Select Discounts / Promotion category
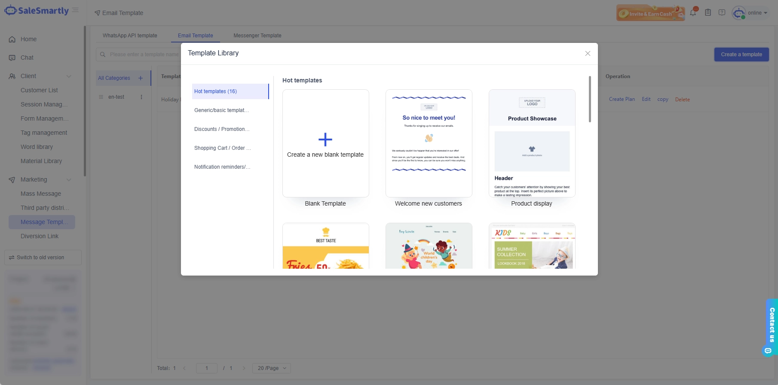The height and width of the screenshot is (385, 778). pyautogui.click(x=230, y=129)
